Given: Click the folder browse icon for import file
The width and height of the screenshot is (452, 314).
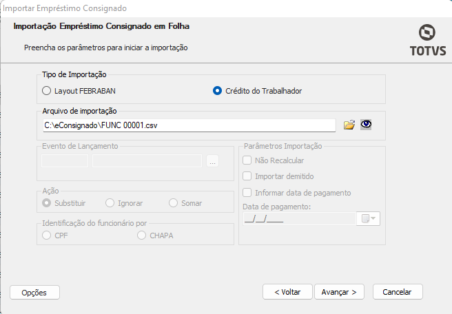Looking at the screenshot, I should 349,125.
